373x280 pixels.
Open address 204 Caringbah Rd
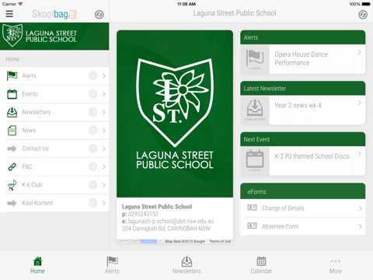click(x=166, y=229)
